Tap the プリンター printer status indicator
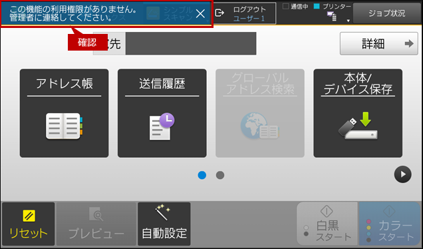423x249 pixels. click(333, 7)
